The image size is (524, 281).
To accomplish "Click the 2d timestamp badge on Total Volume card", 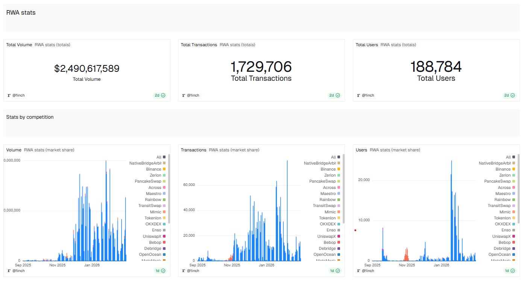I will point(158,95).
